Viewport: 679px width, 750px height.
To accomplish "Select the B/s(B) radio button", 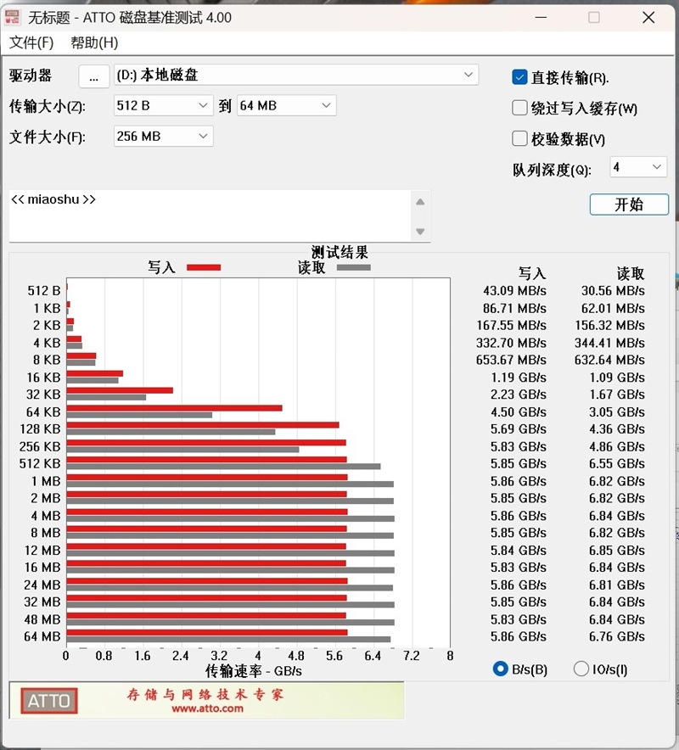I will point(500,669).
